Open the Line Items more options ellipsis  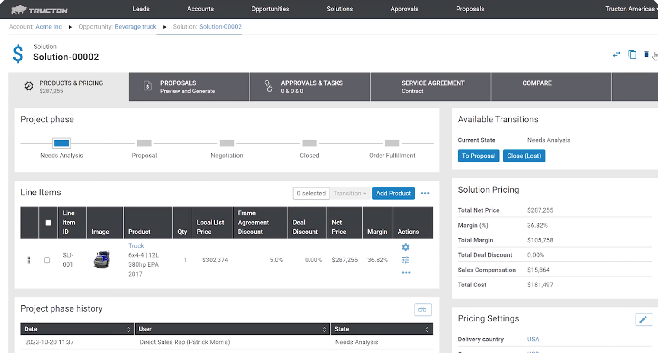425,193
